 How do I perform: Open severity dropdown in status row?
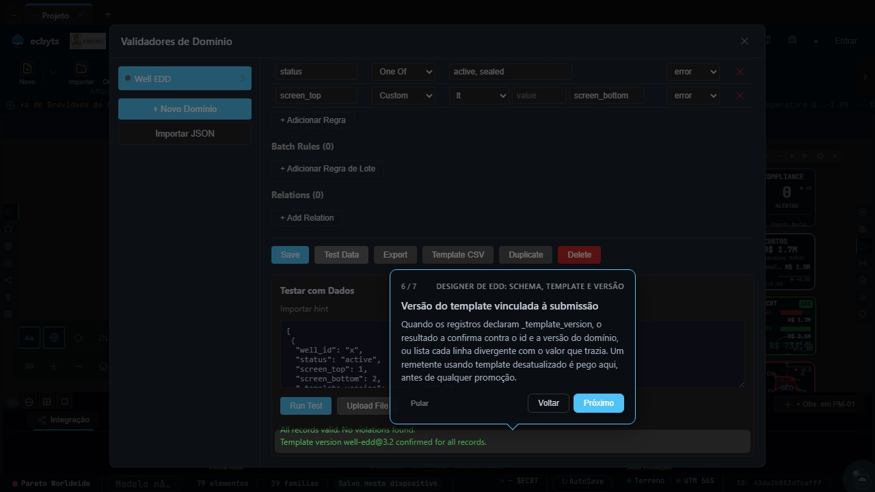[x=693, y=72]
